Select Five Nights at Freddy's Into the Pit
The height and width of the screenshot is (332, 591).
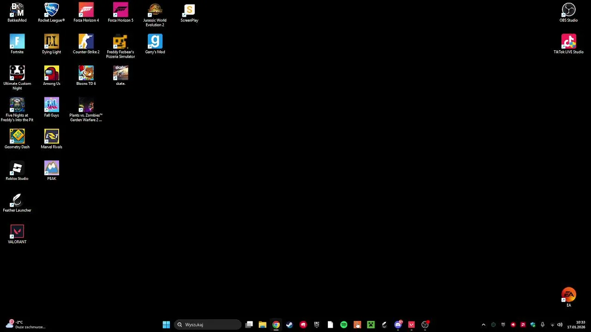click(x=17, y=110)
